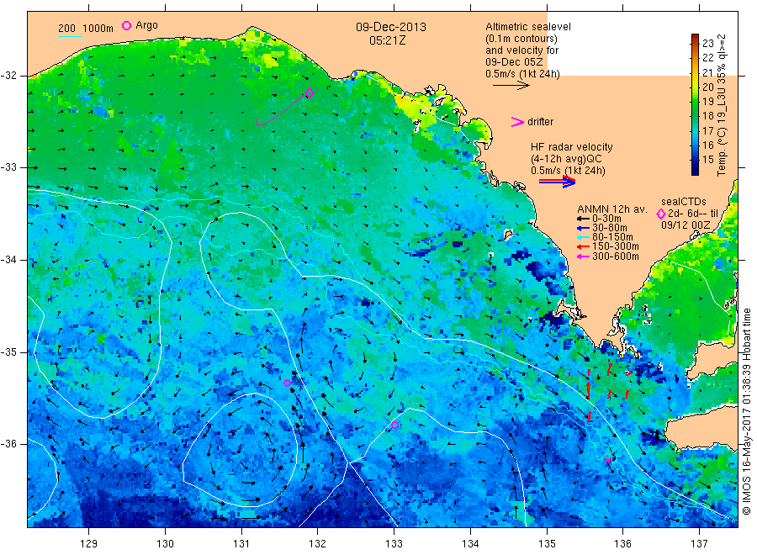Click the 'ANMN 12h av.' heading
Screen dimensions: 757x555
[611, 209]
